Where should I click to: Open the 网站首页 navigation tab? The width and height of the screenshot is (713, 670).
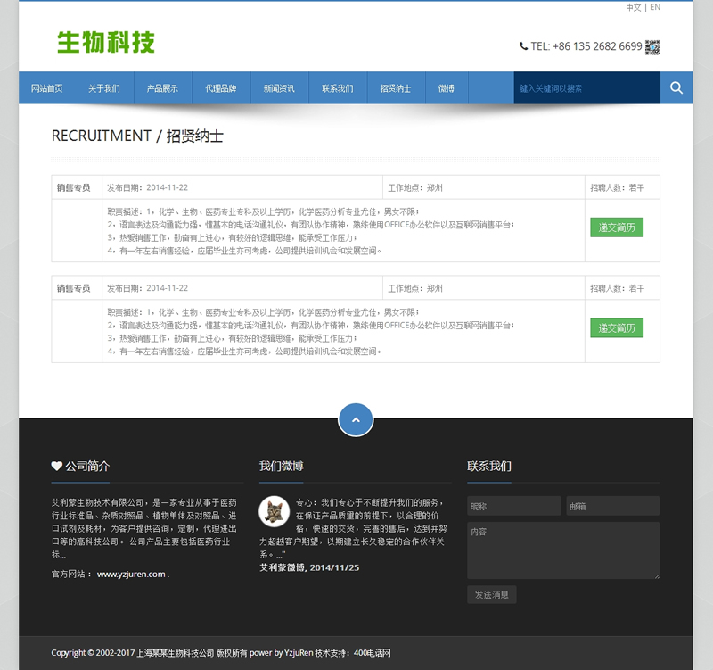[47, 88]
